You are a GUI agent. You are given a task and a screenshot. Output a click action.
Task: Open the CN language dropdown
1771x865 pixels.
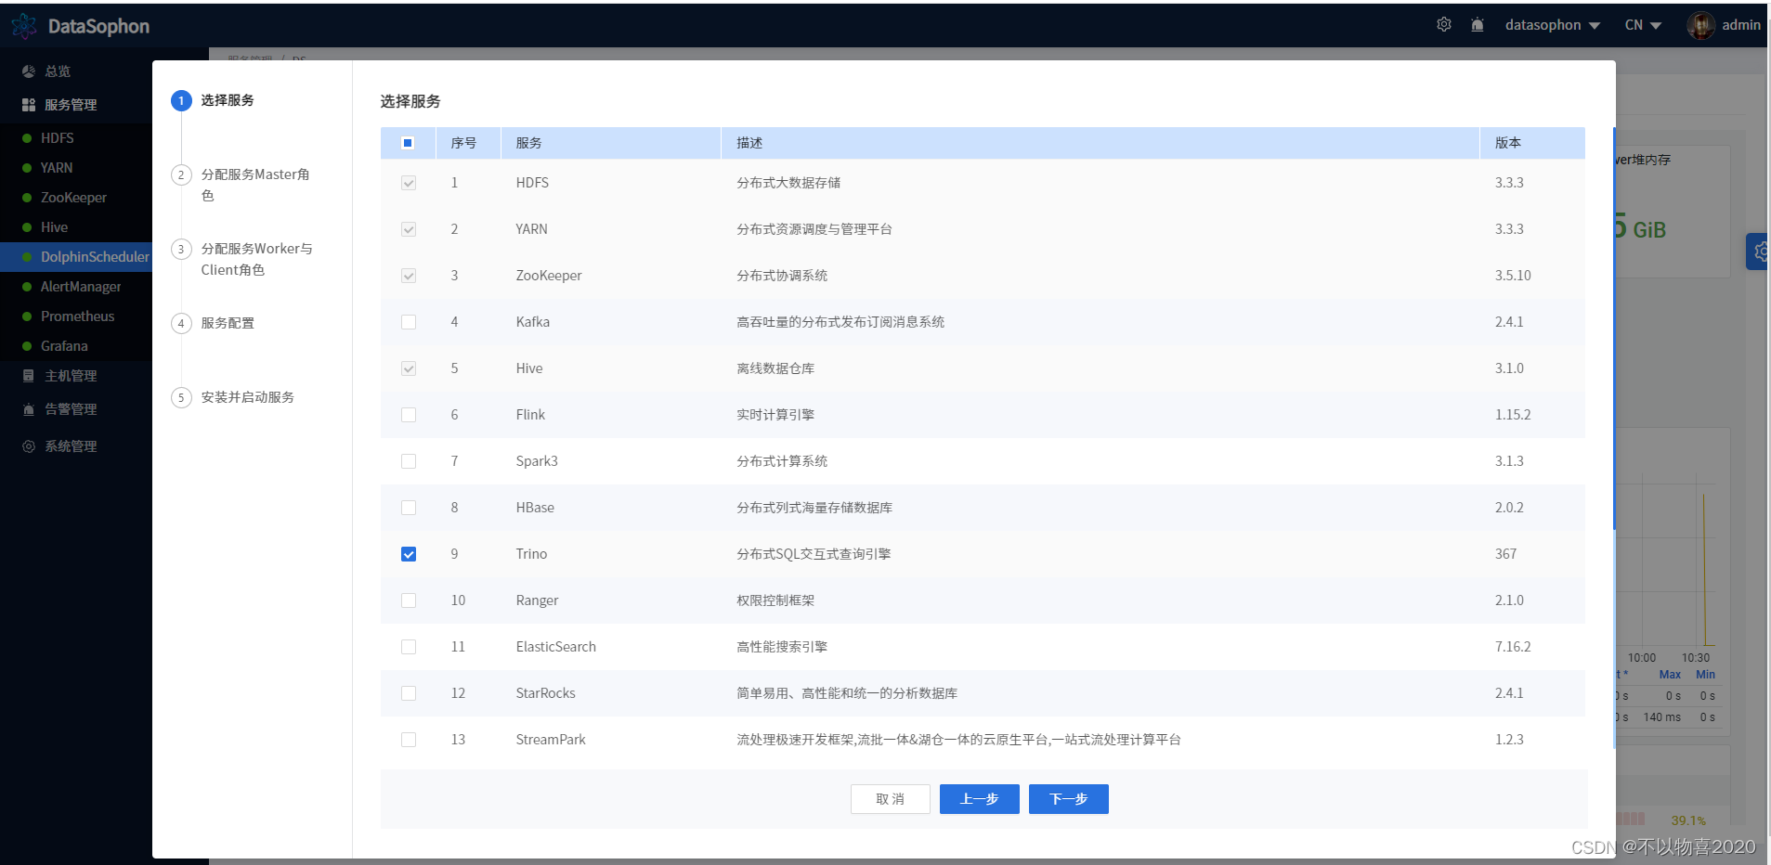click(1643, 25)
